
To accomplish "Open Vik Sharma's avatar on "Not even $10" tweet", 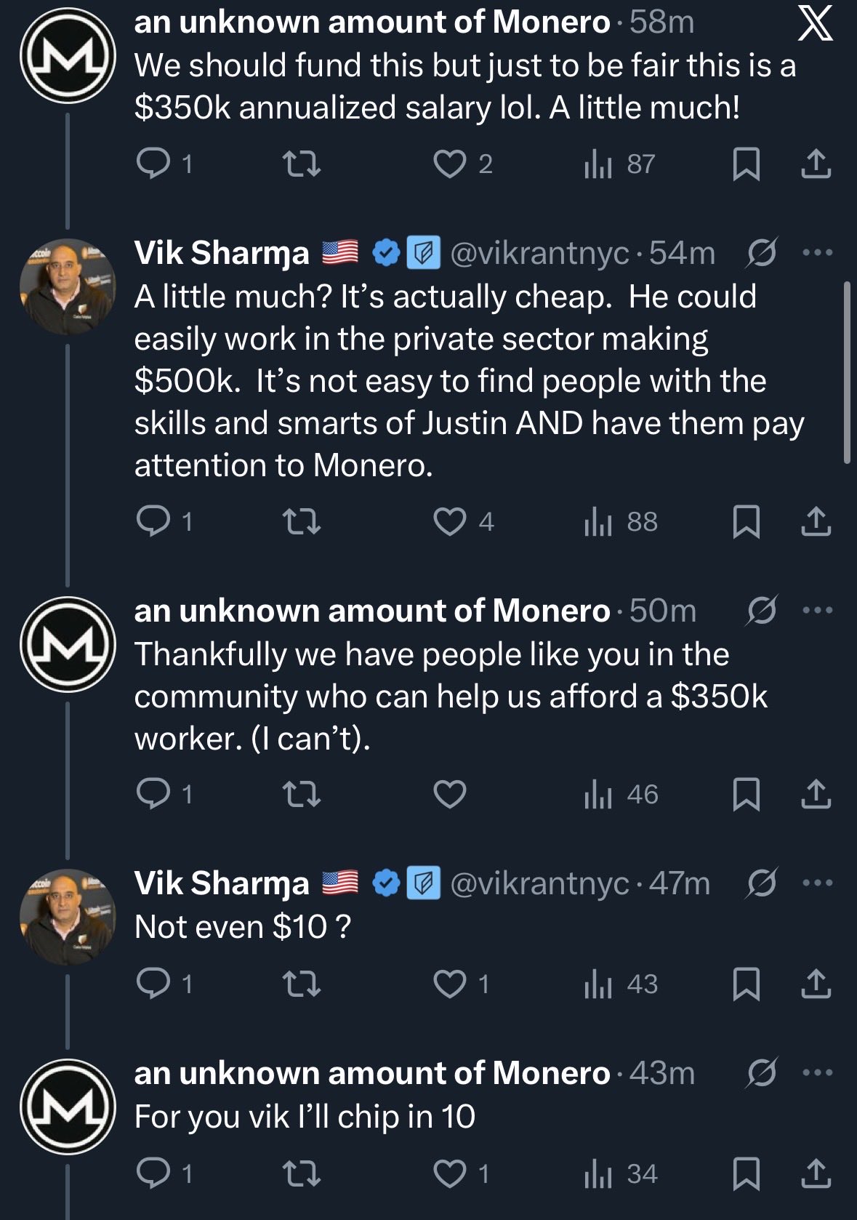I will [x=68, y=916].
